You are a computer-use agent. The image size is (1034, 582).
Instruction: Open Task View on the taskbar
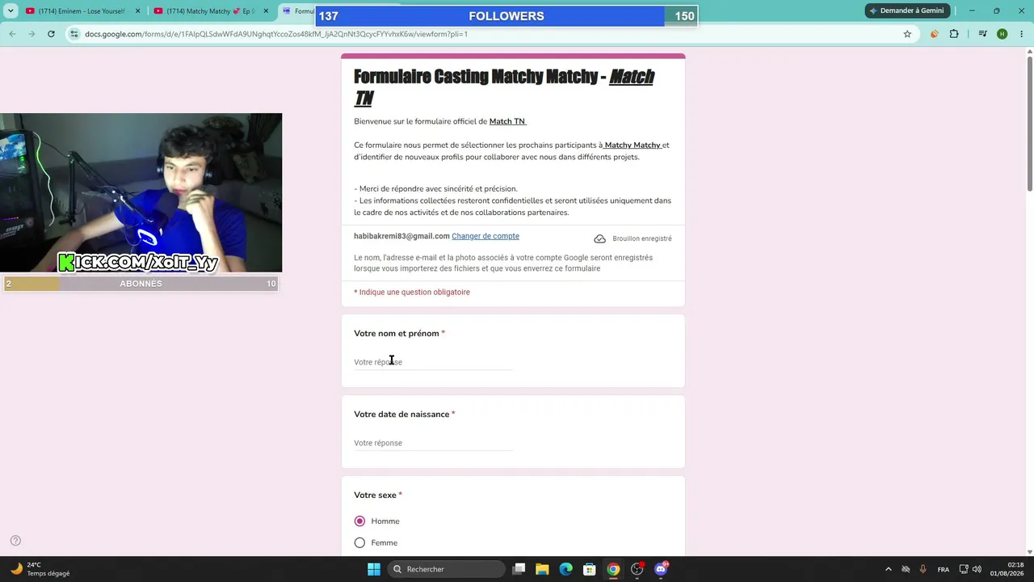[519, 569]
